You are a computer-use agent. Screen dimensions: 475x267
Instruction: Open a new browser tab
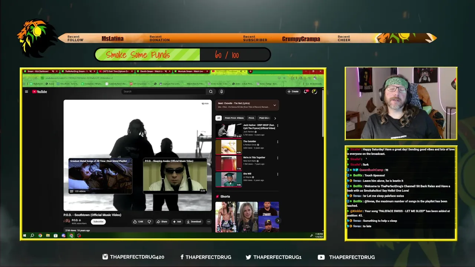click(x=250, y=71)
